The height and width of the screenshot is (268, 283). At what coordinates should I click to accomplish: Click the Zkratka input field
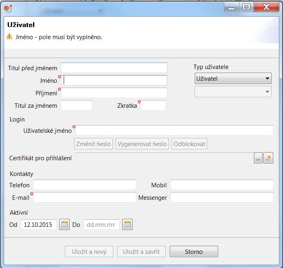tap(154, 105)
